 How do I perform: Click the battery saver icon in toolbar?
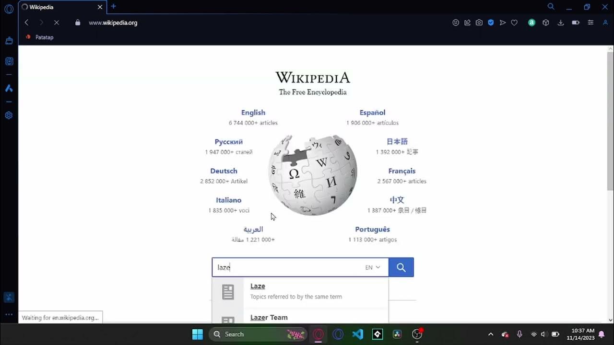[576, 23]
